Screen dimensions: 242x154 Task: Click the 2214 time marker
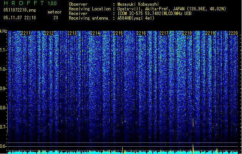tap(95, 33)
